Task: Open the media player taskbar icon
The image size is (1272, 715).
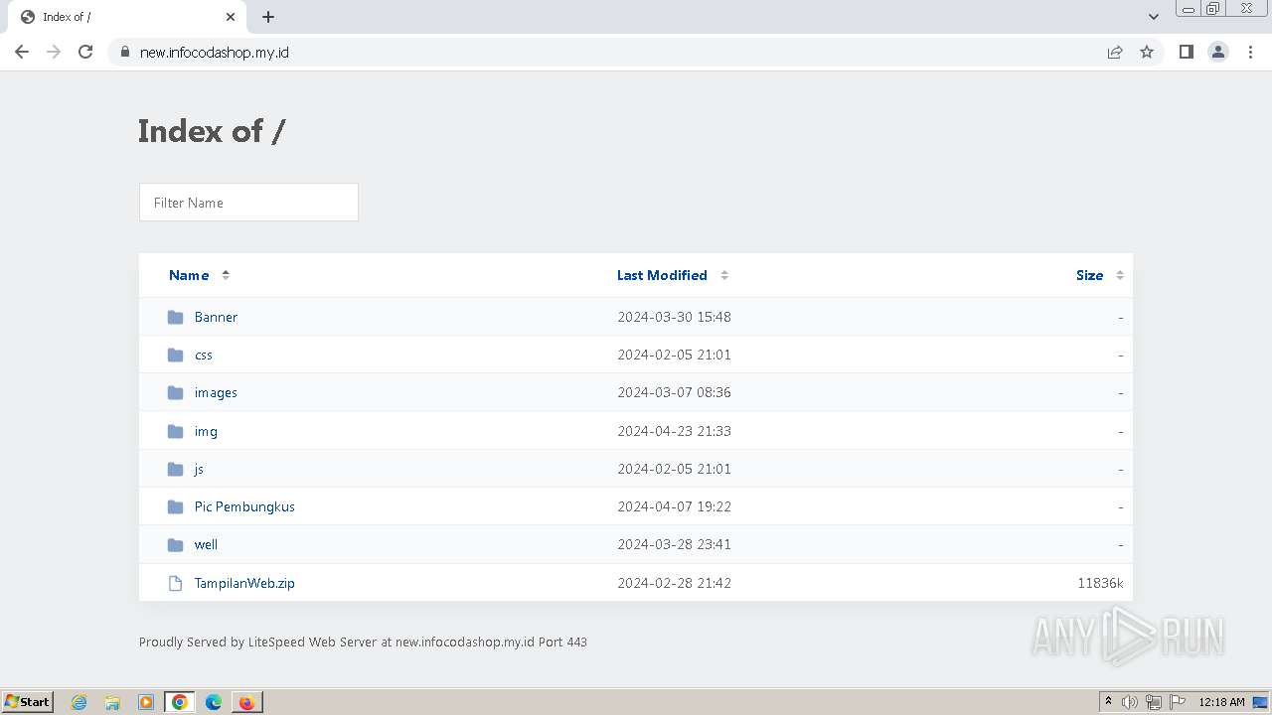Action: coord(146,702)
